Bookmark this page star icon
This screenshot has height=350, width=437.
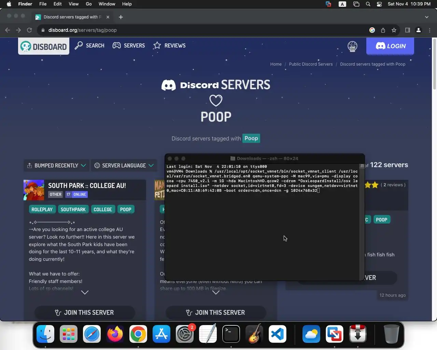[x=394, y=30]
